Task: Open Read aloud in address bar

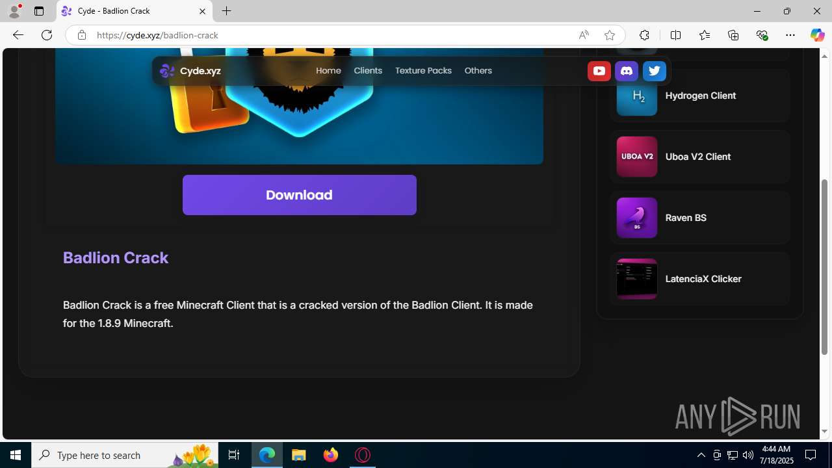Action: click(584, 35)
